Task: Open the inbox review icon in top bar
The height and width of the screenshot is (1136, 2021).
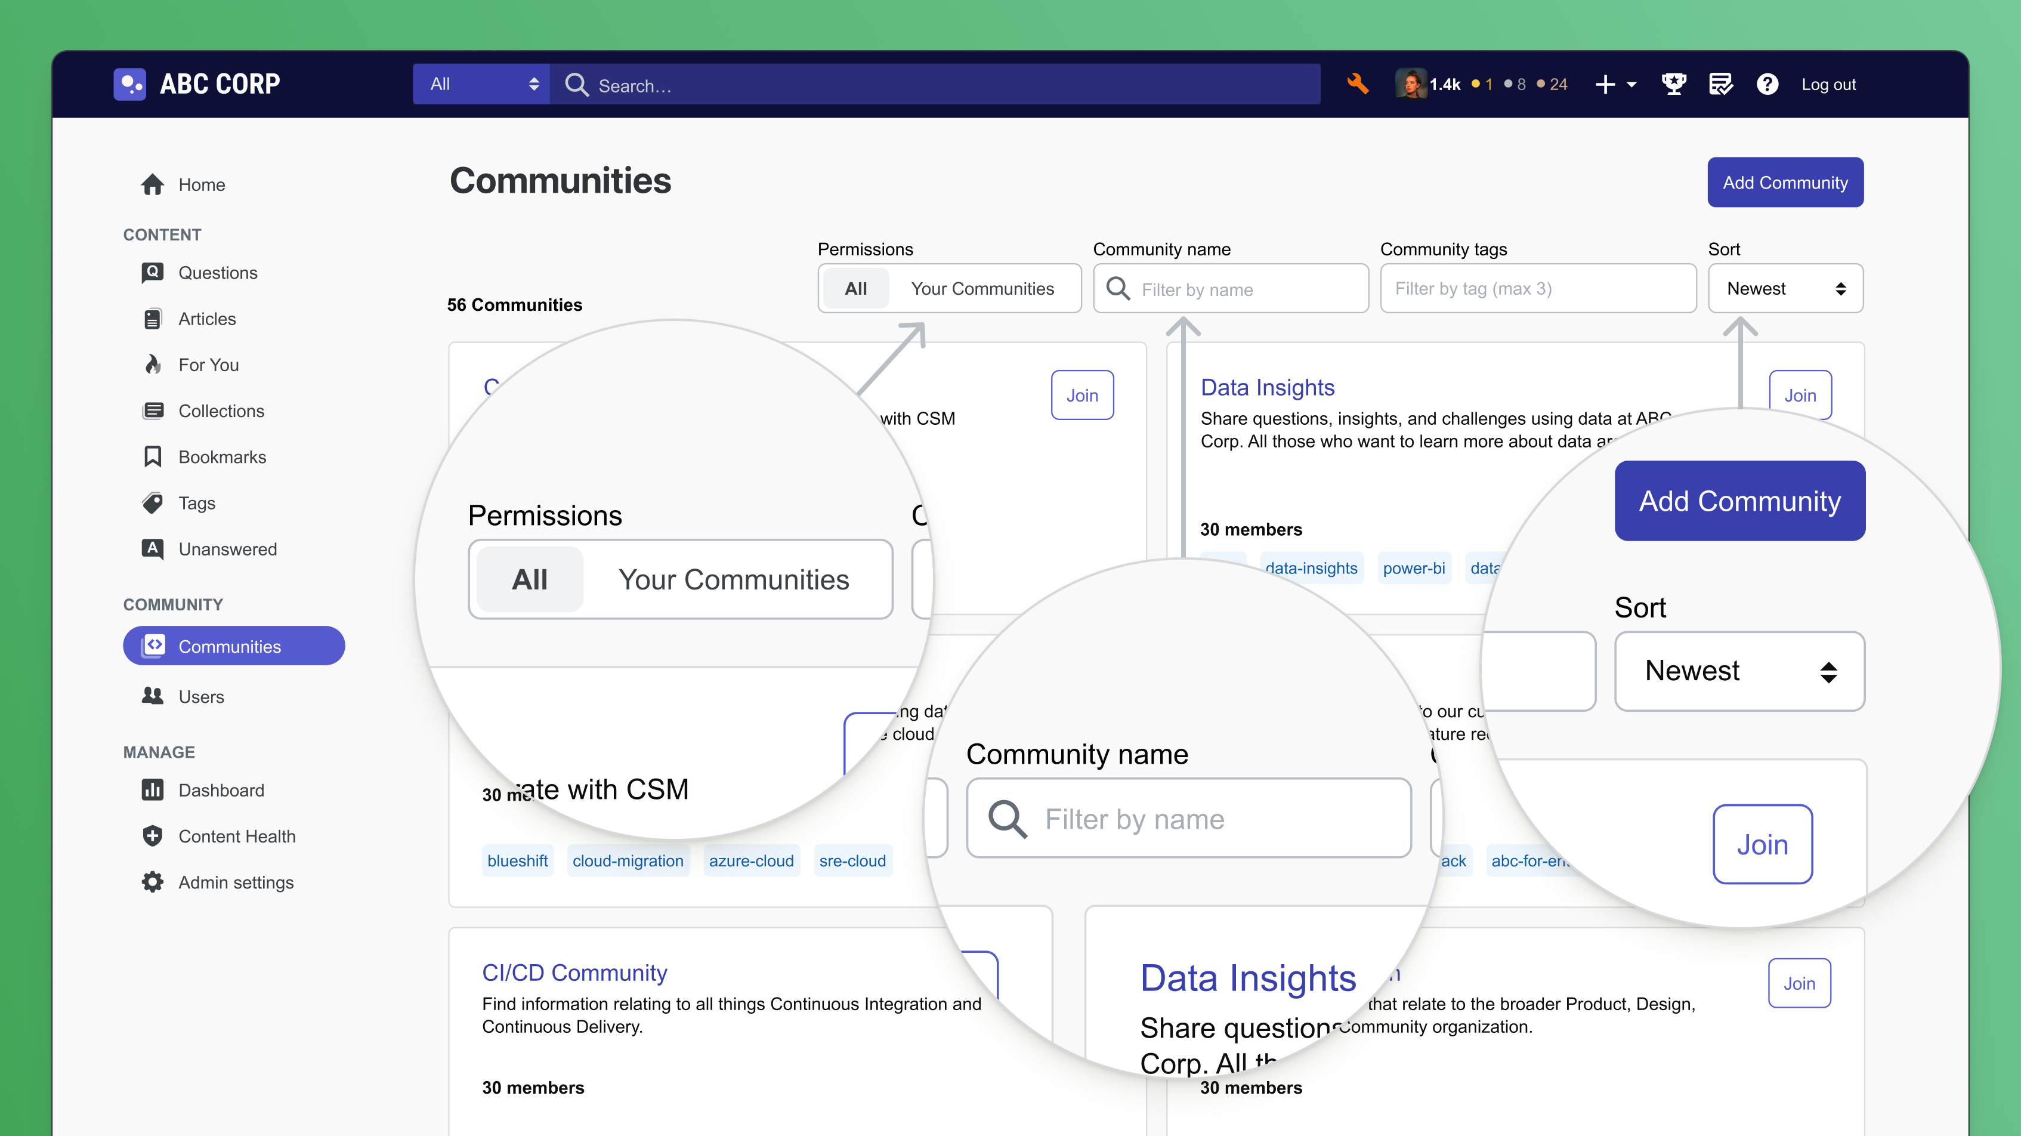Action: [x=1720, y=84]
